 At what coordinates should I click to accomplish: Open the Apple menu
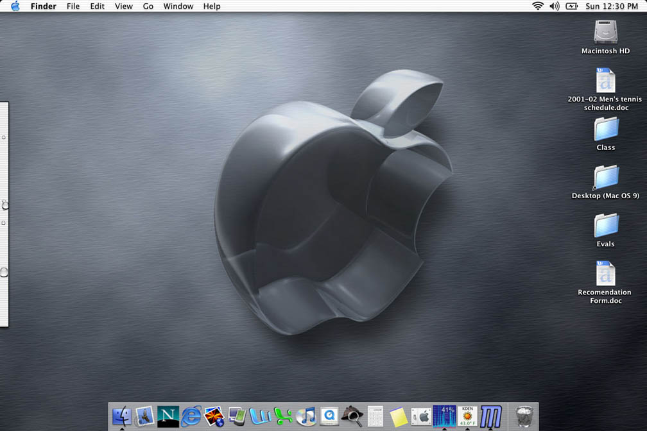click(x=15, y=6)
